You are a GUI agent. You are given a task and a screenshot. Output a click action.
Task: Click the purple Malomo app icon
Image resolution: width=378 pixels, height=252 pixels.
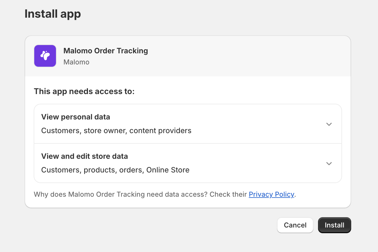click(x=45, y=56)
